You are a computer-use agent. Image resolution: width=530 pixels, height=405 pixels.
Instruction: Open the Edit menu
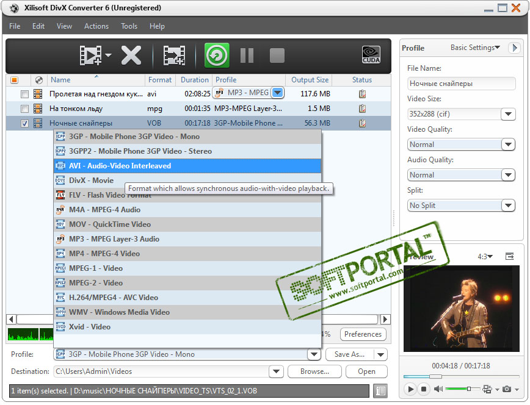point(38,26)
